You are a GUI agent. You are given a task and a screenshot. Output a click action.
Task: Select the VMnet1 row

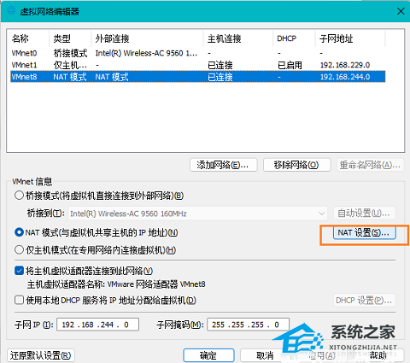(198, 65)
